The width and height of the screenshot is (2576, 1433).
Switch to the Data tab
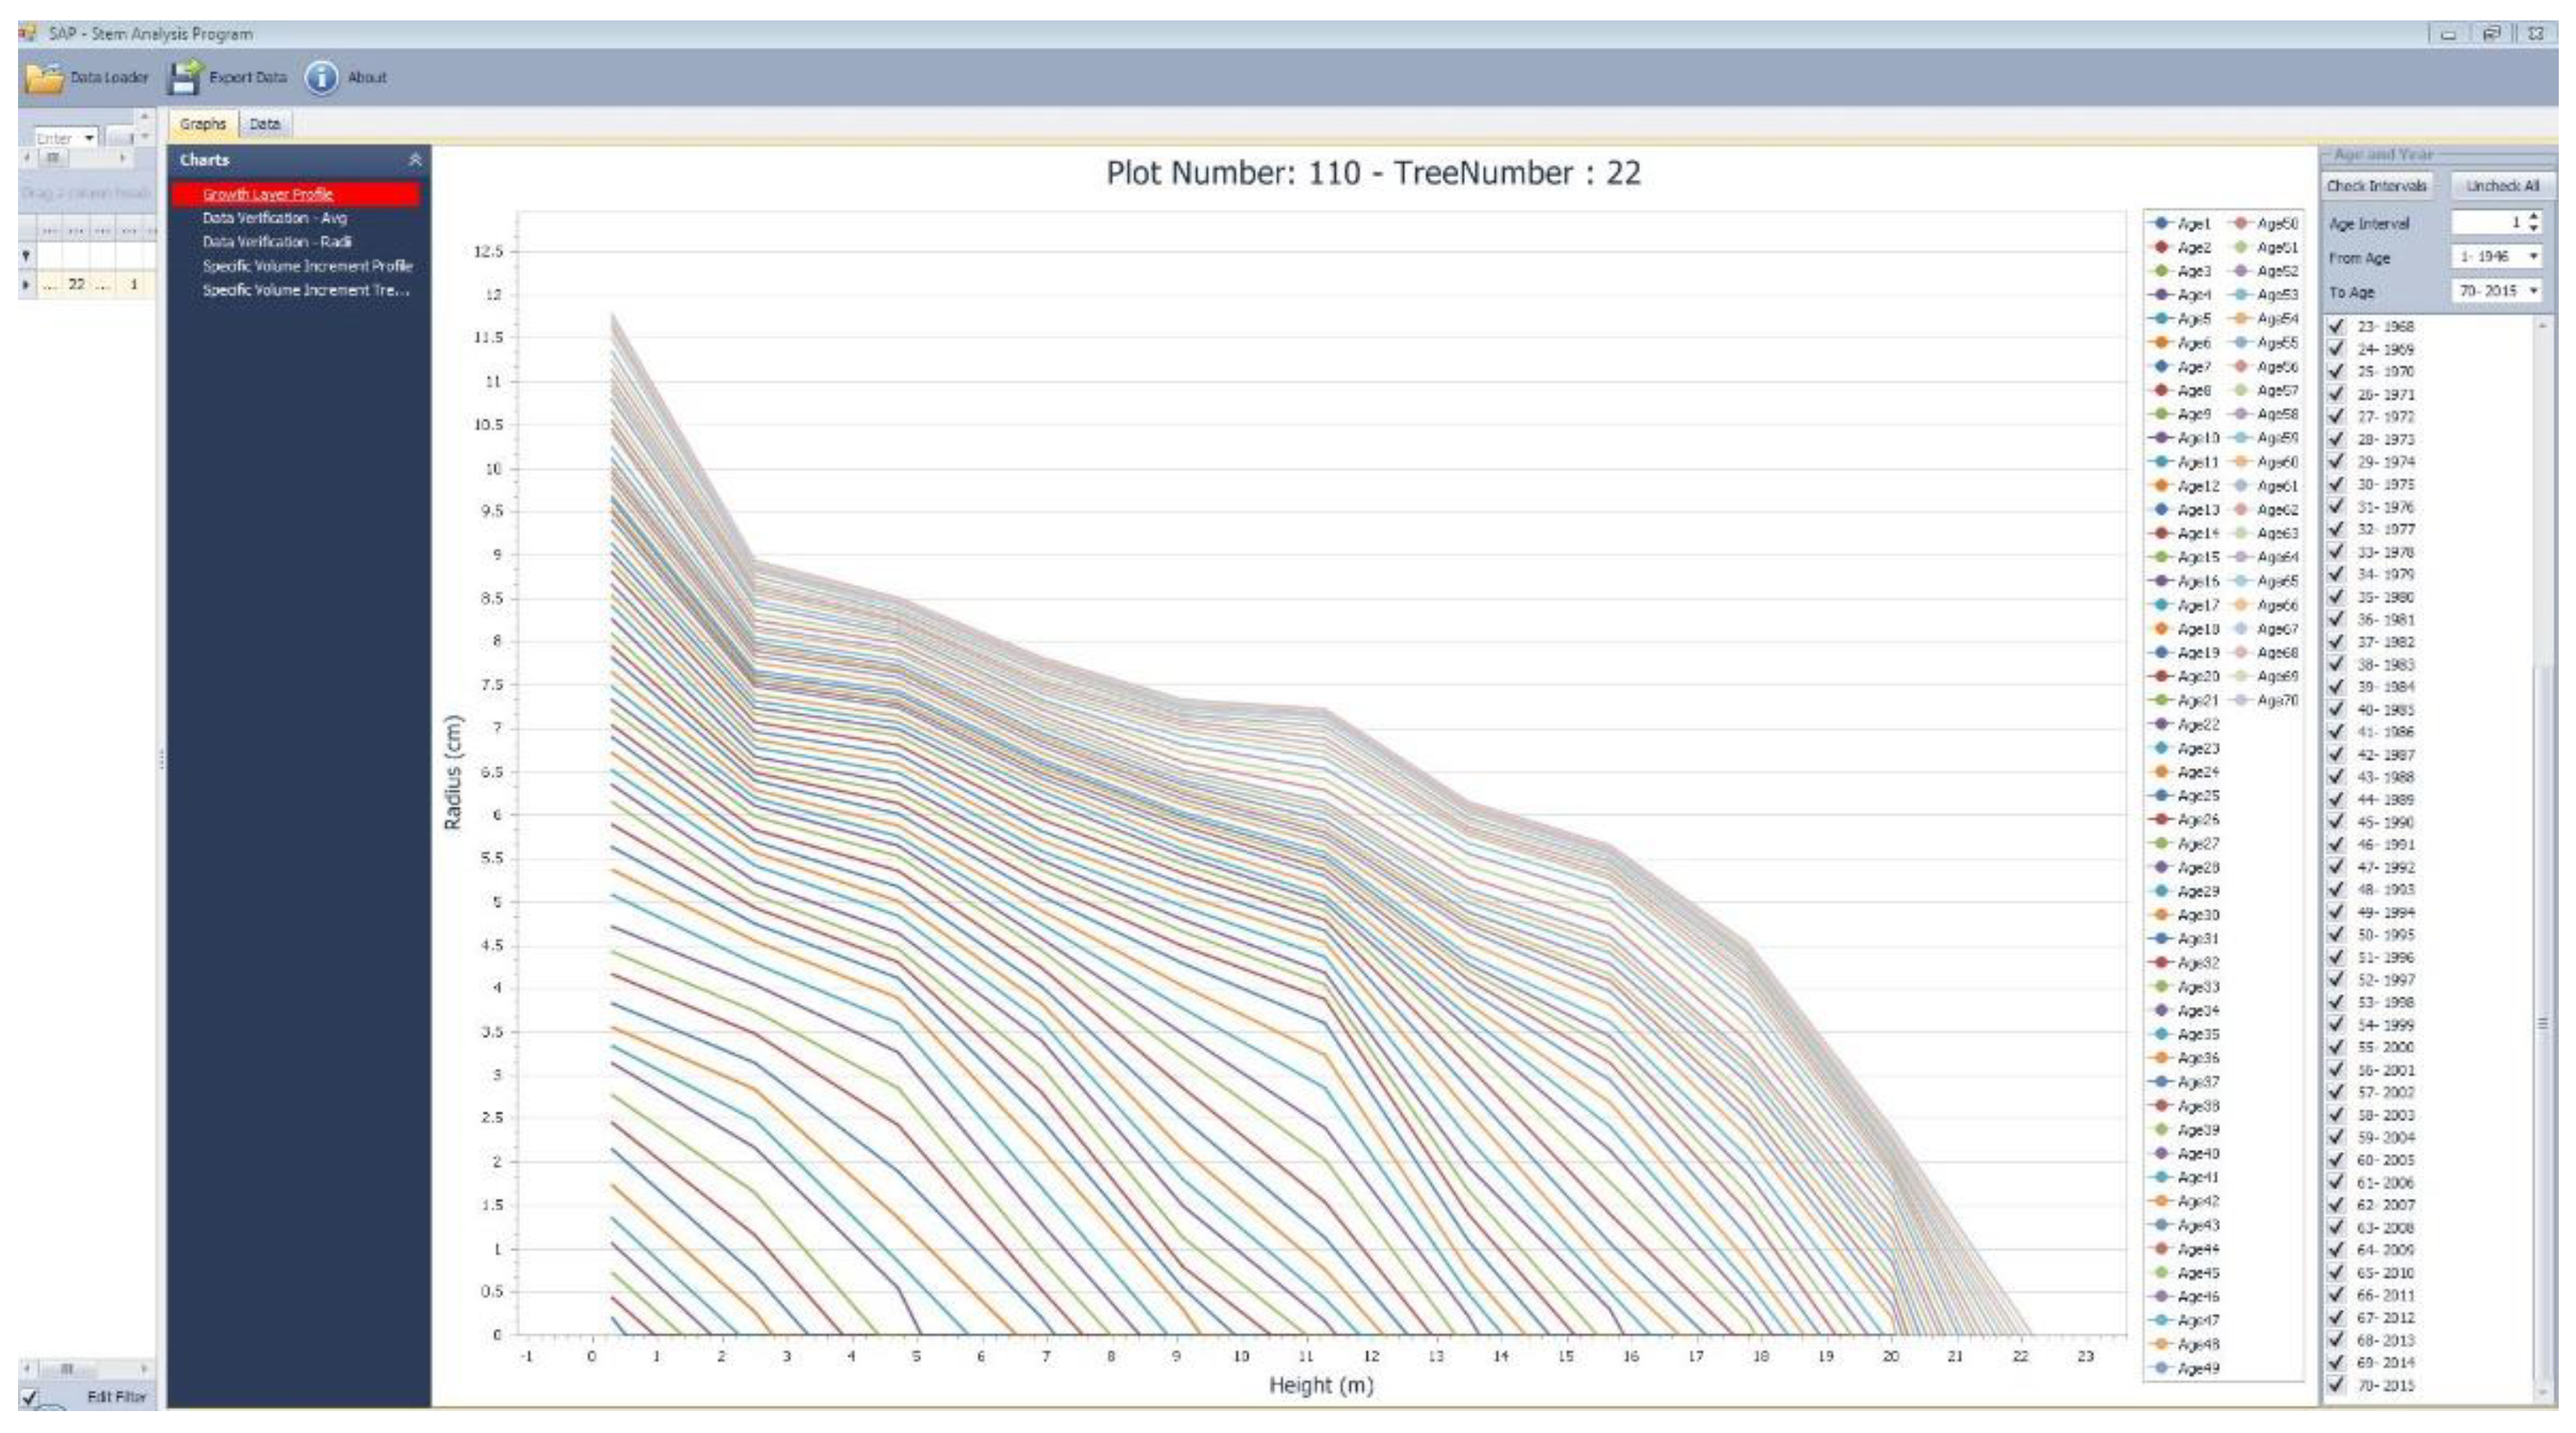pyautogui.click(x=264, y=124)
